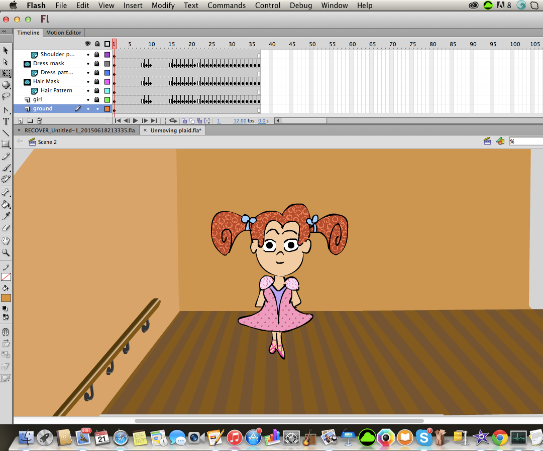The image size is (543, 451).
Task: Click Scene 2 breadcrumb link
Action: [x=47, y=141]
